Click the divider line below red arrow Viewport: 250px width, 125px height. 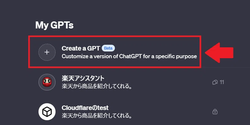click(x=225, y=67)
